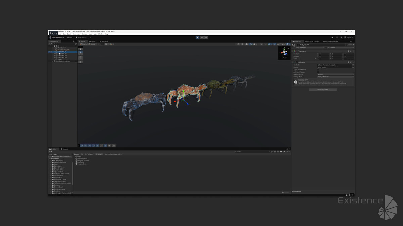Screen dimensions: 403x226
Task: Click the Unity cloud icon
Action: click(x=332, y=37)
